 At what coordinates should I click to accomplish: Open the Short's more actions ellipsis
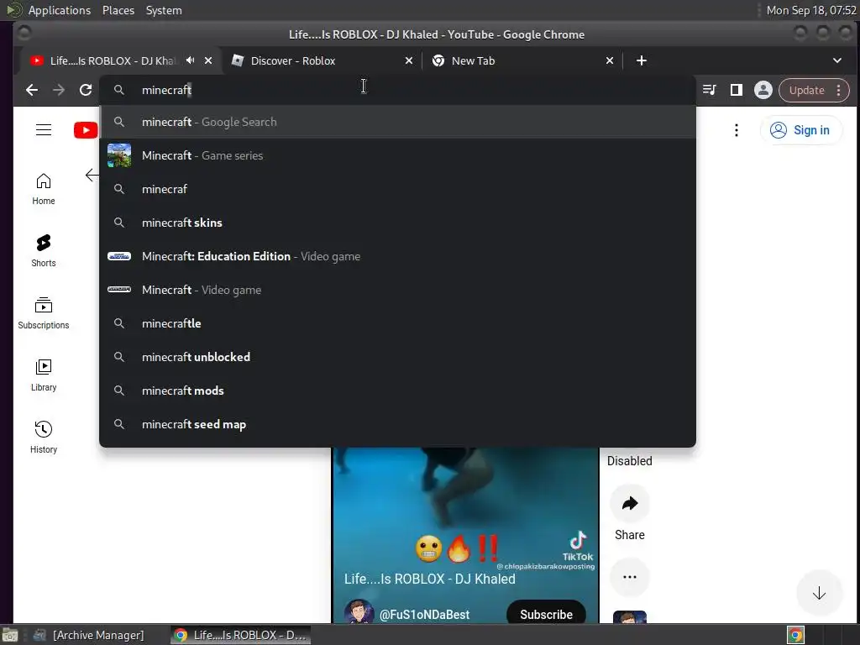[630, 577]
